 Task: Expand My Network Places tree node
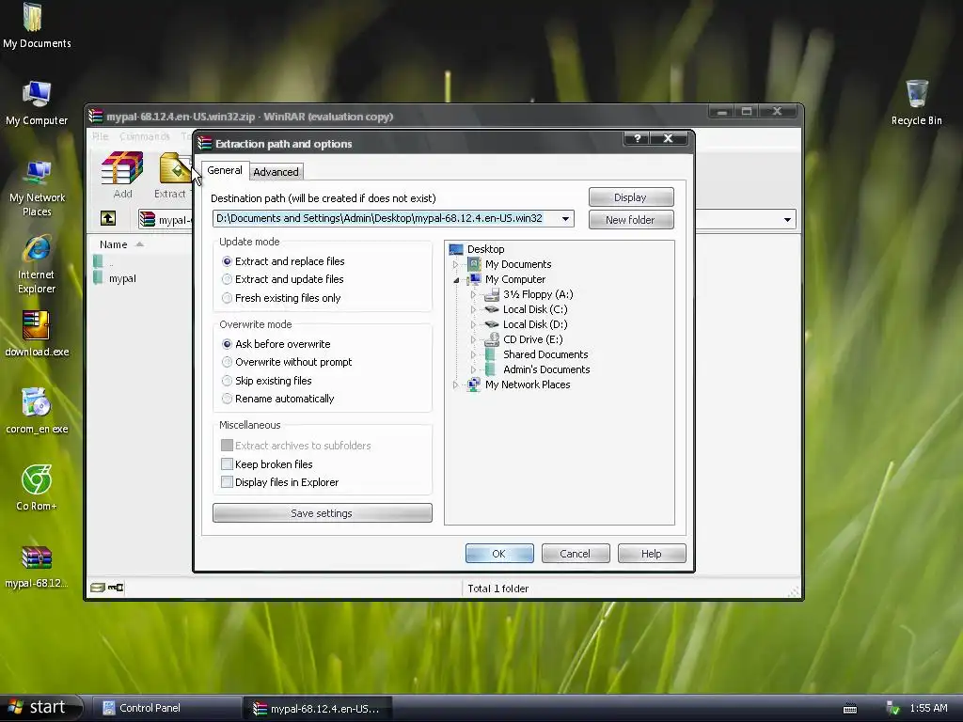[x=456, y=385]
